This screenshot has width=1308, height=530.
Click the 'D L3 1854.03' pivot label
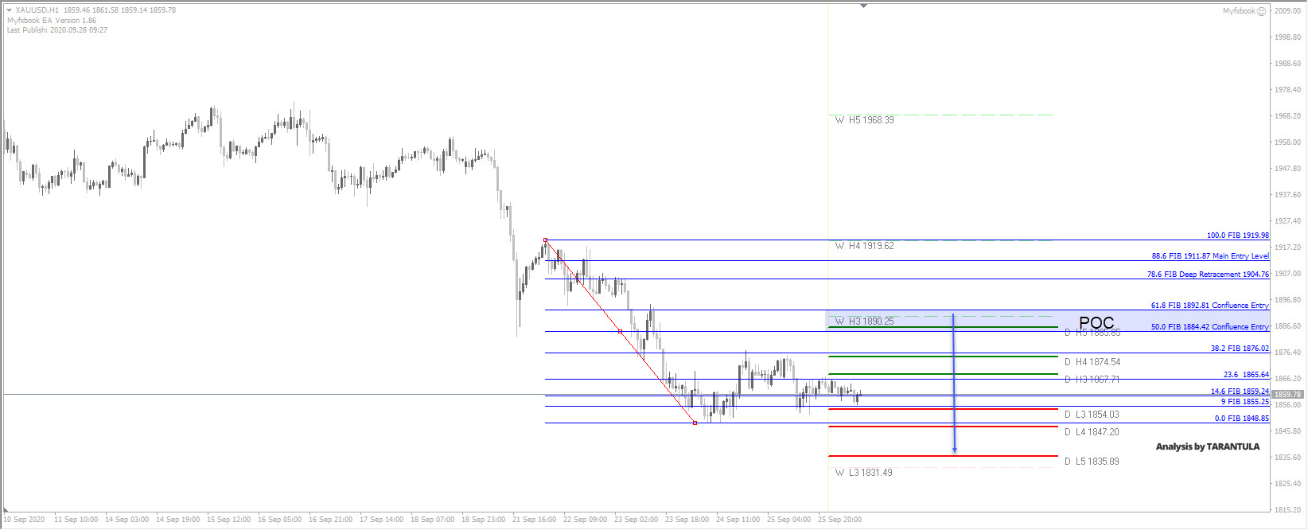(1092, 415)
